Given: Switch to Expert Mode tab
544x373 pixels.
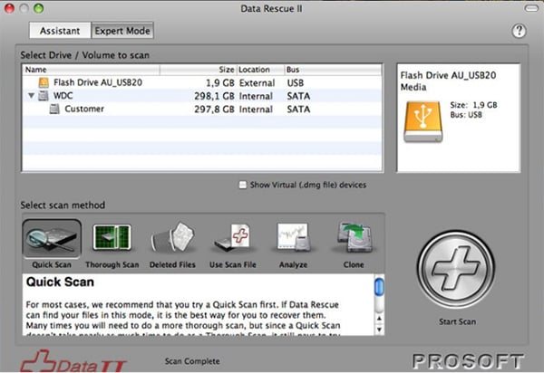Looking at the screenshot, I should coord(122,31).
